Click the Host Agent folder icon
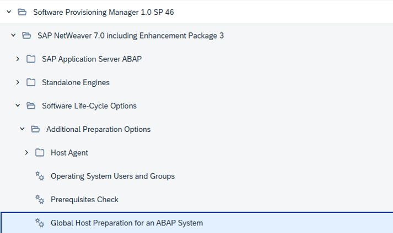 [40, 153]
